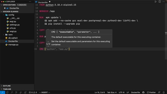167x94 pixels.
Task: Select Dockerfile language mode
Action: [x=135, y=92]
